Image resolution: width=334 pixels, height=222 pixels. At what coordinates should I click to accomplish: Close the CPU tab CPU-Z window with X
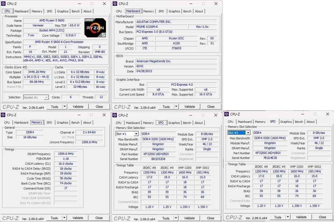click(104, 4)
